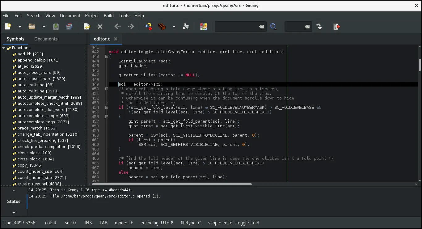Collapse the comment fold at line 450
The height and width of the screenshot is (229, 422).
click(107, 89)
